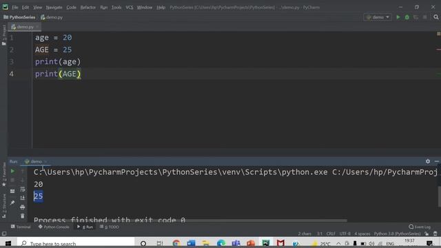This screenshot has height=248, width=441.
Task: Toggle read-only lock icon in status bar
Action: 427,234
